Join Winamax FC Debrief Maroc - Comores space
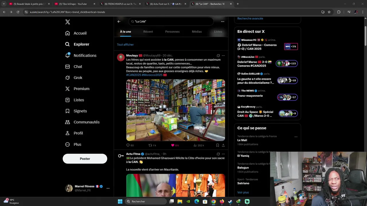 pos(267,45)
